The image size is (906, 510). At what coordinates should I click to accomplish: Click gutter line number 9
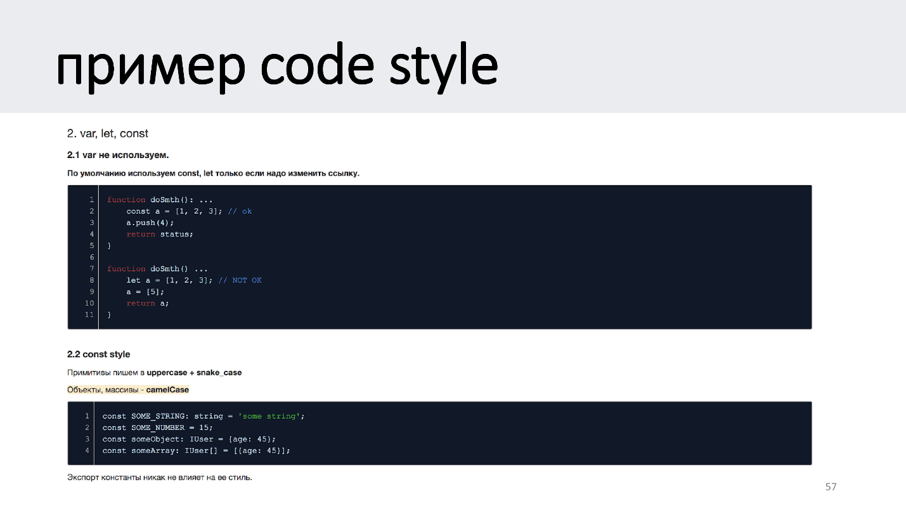(91, 292)
